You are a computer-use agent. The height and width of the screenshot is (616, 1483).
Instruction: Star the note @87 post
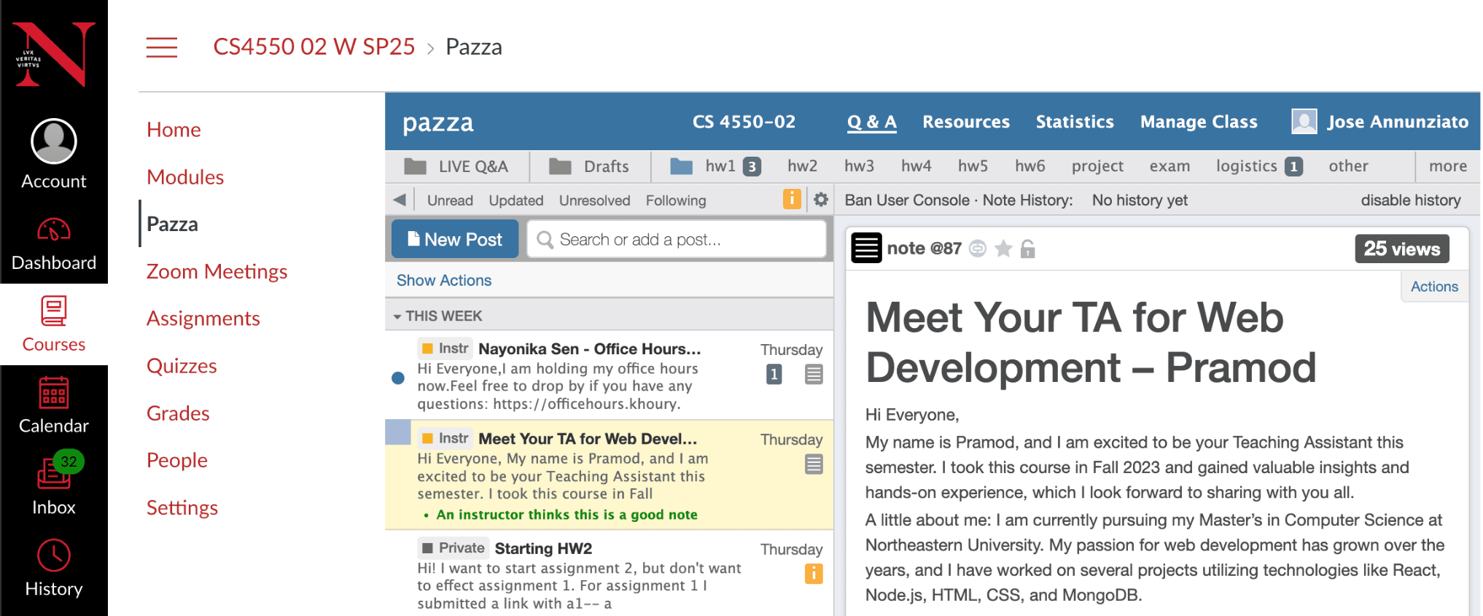(x=1003, y=249)
